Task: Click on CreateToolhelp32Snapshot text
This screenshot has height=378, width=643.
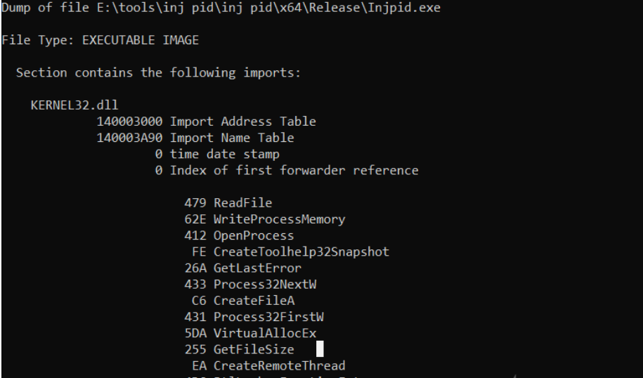Action: 301,252
